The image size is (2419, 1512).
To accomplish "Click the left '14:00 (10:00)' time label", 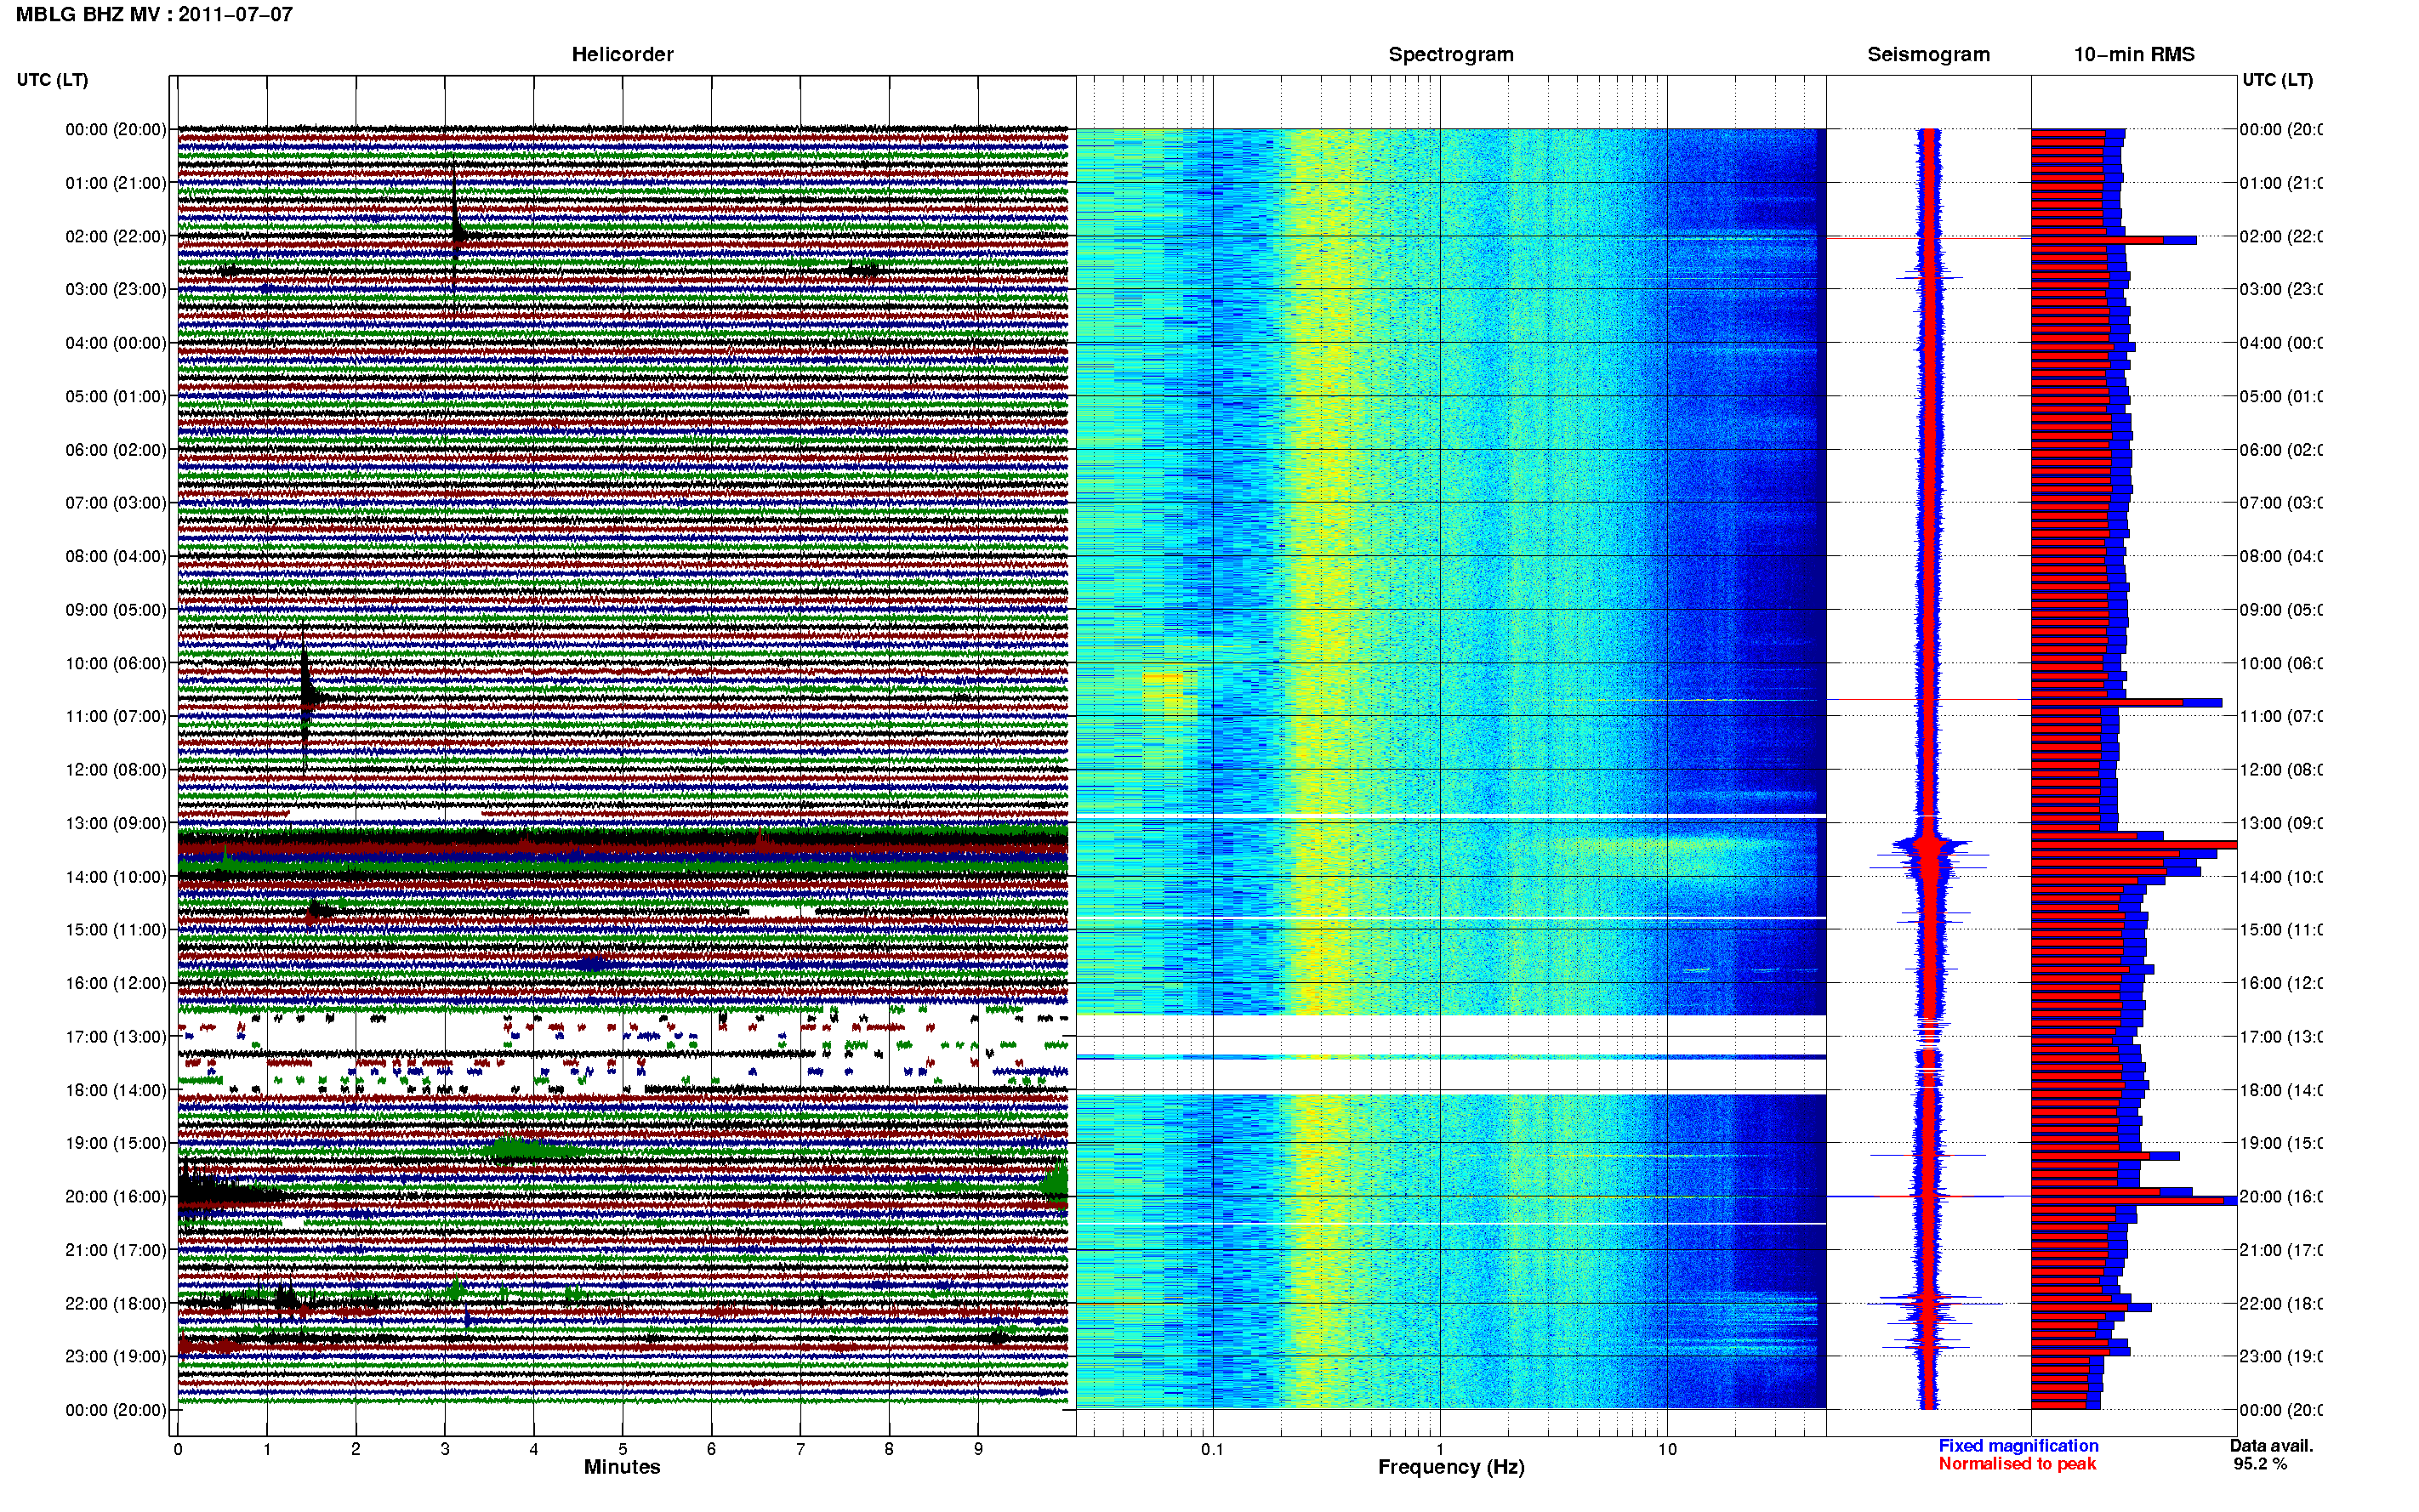I will (116, 877).
